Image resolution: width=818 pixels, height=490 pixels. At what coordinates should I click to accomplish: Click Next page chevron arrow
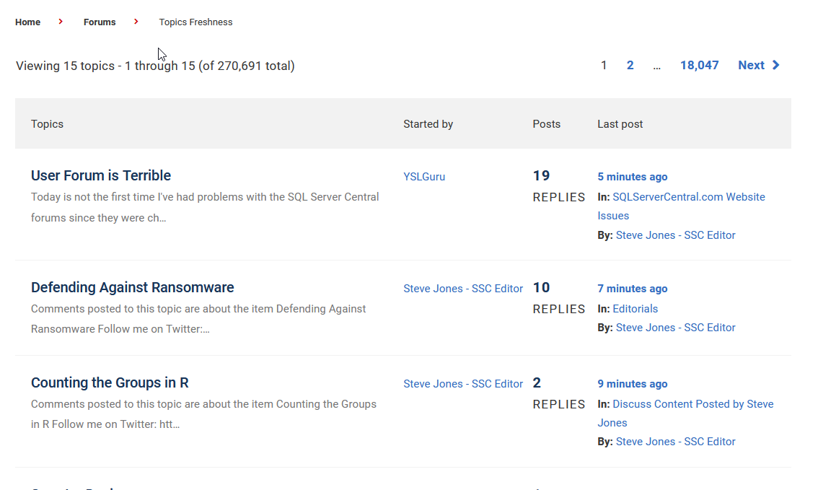[776, 66]
